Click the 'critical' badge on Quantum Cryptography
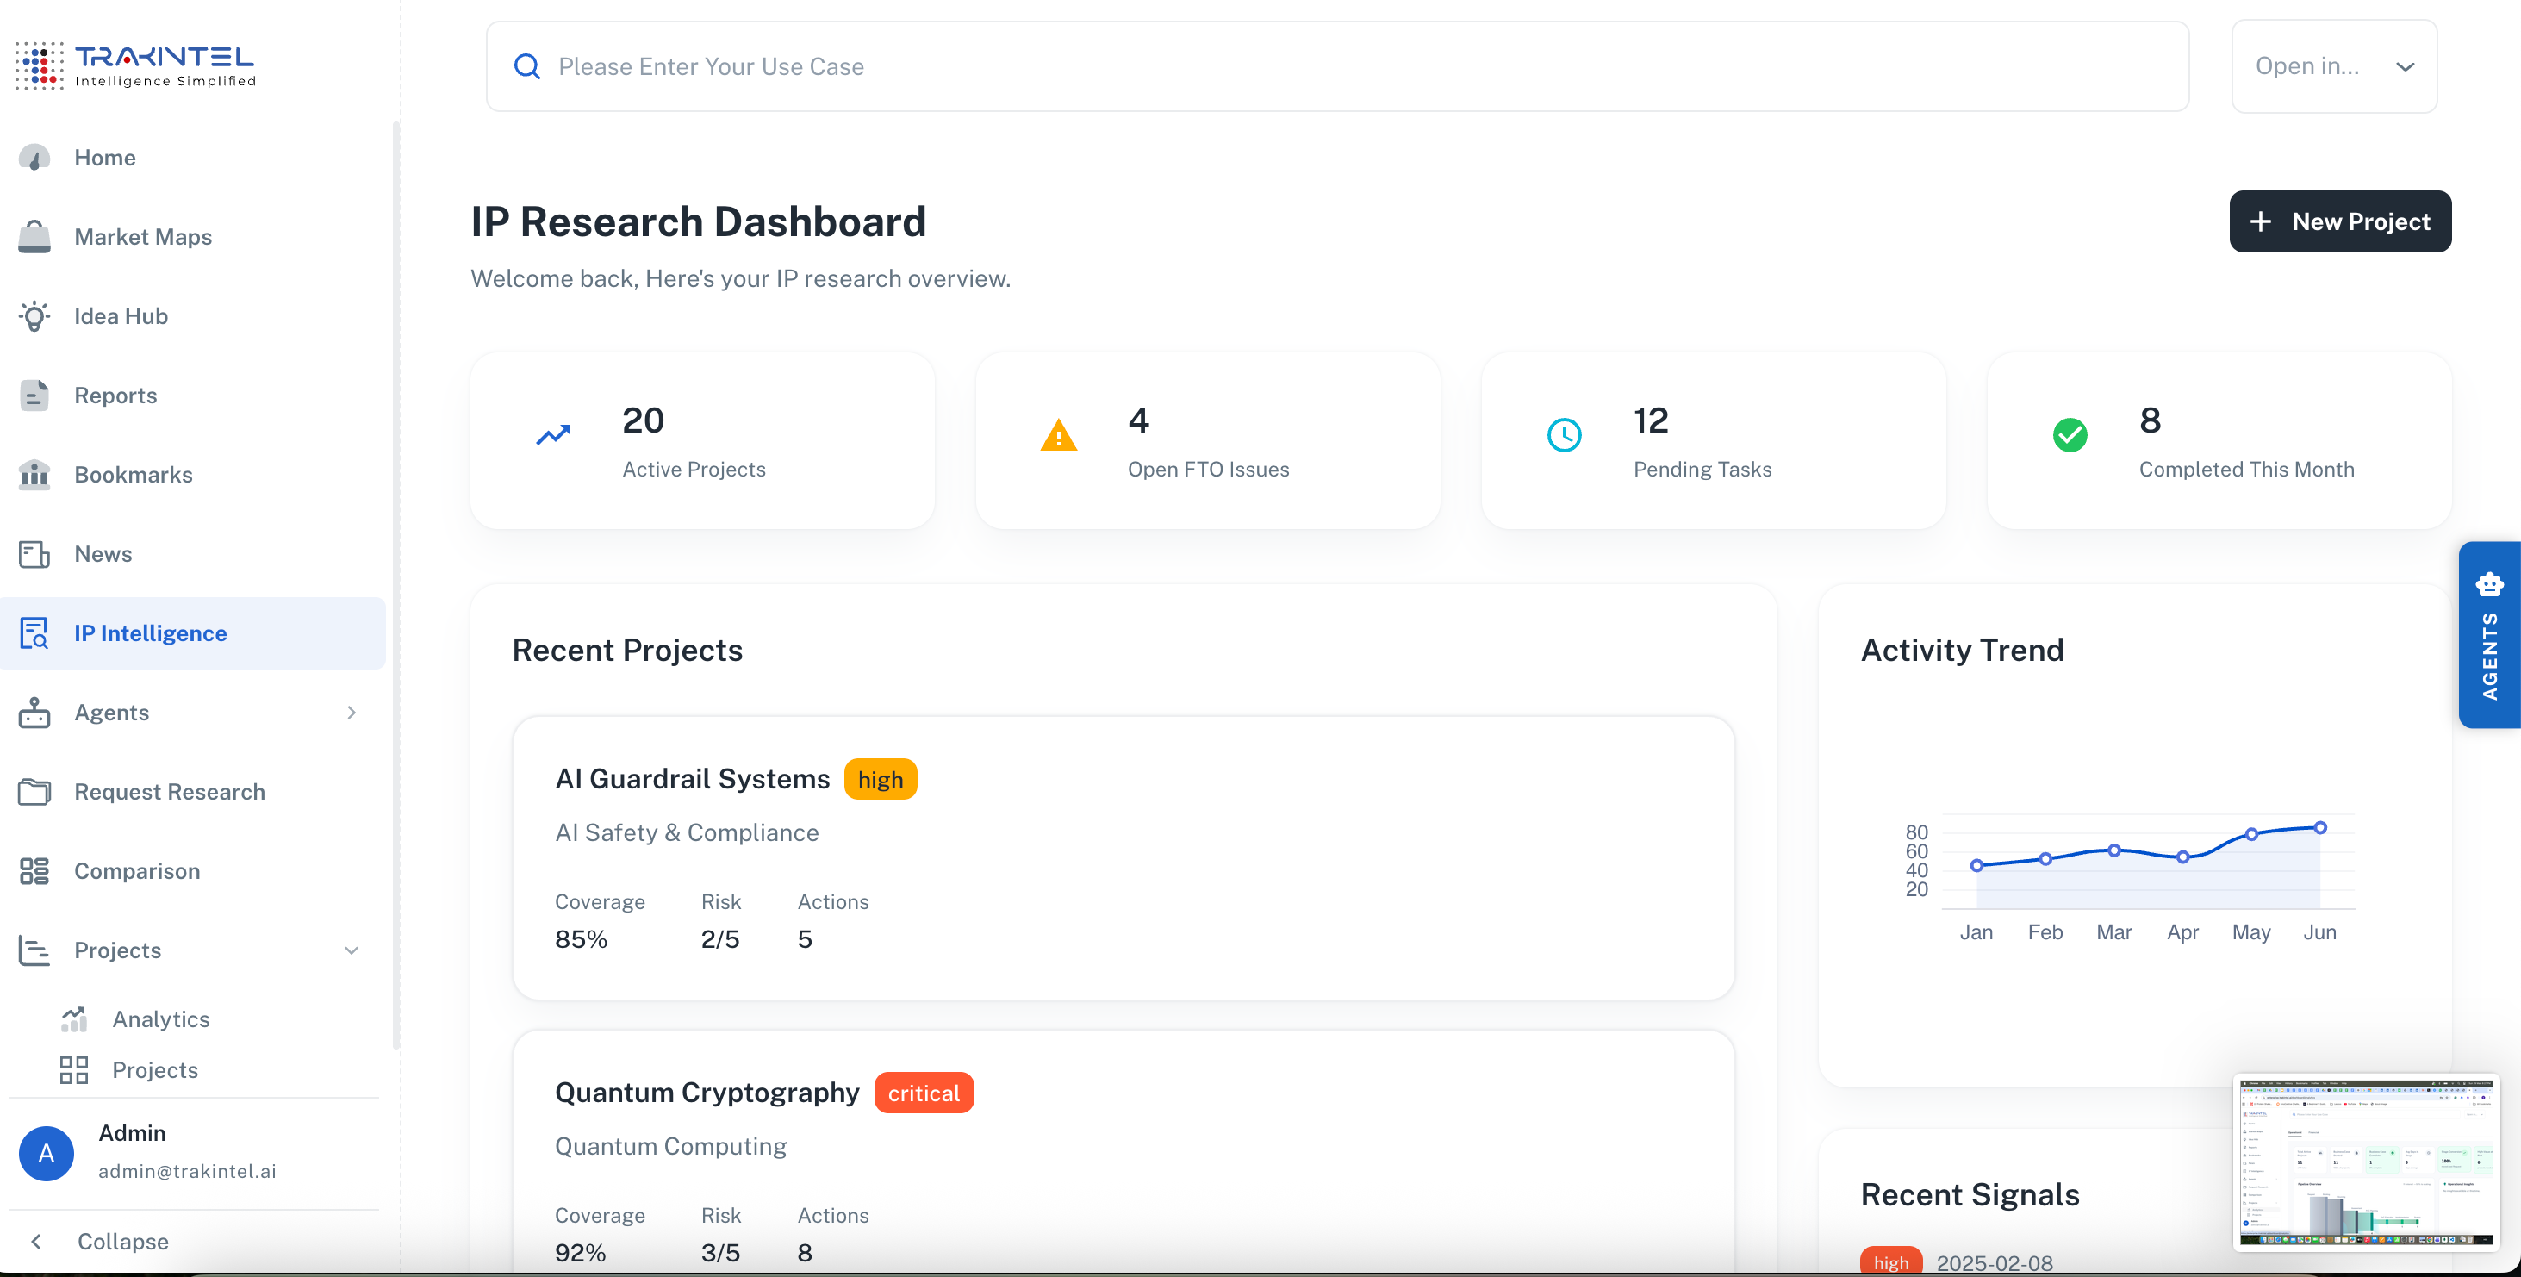The image size is (2521, 1277). pyautogui.click(x=923, y=1092)
